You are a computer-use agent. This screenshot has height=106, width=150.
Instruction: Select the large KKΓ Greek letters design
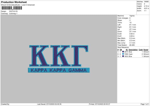(59, 55)
